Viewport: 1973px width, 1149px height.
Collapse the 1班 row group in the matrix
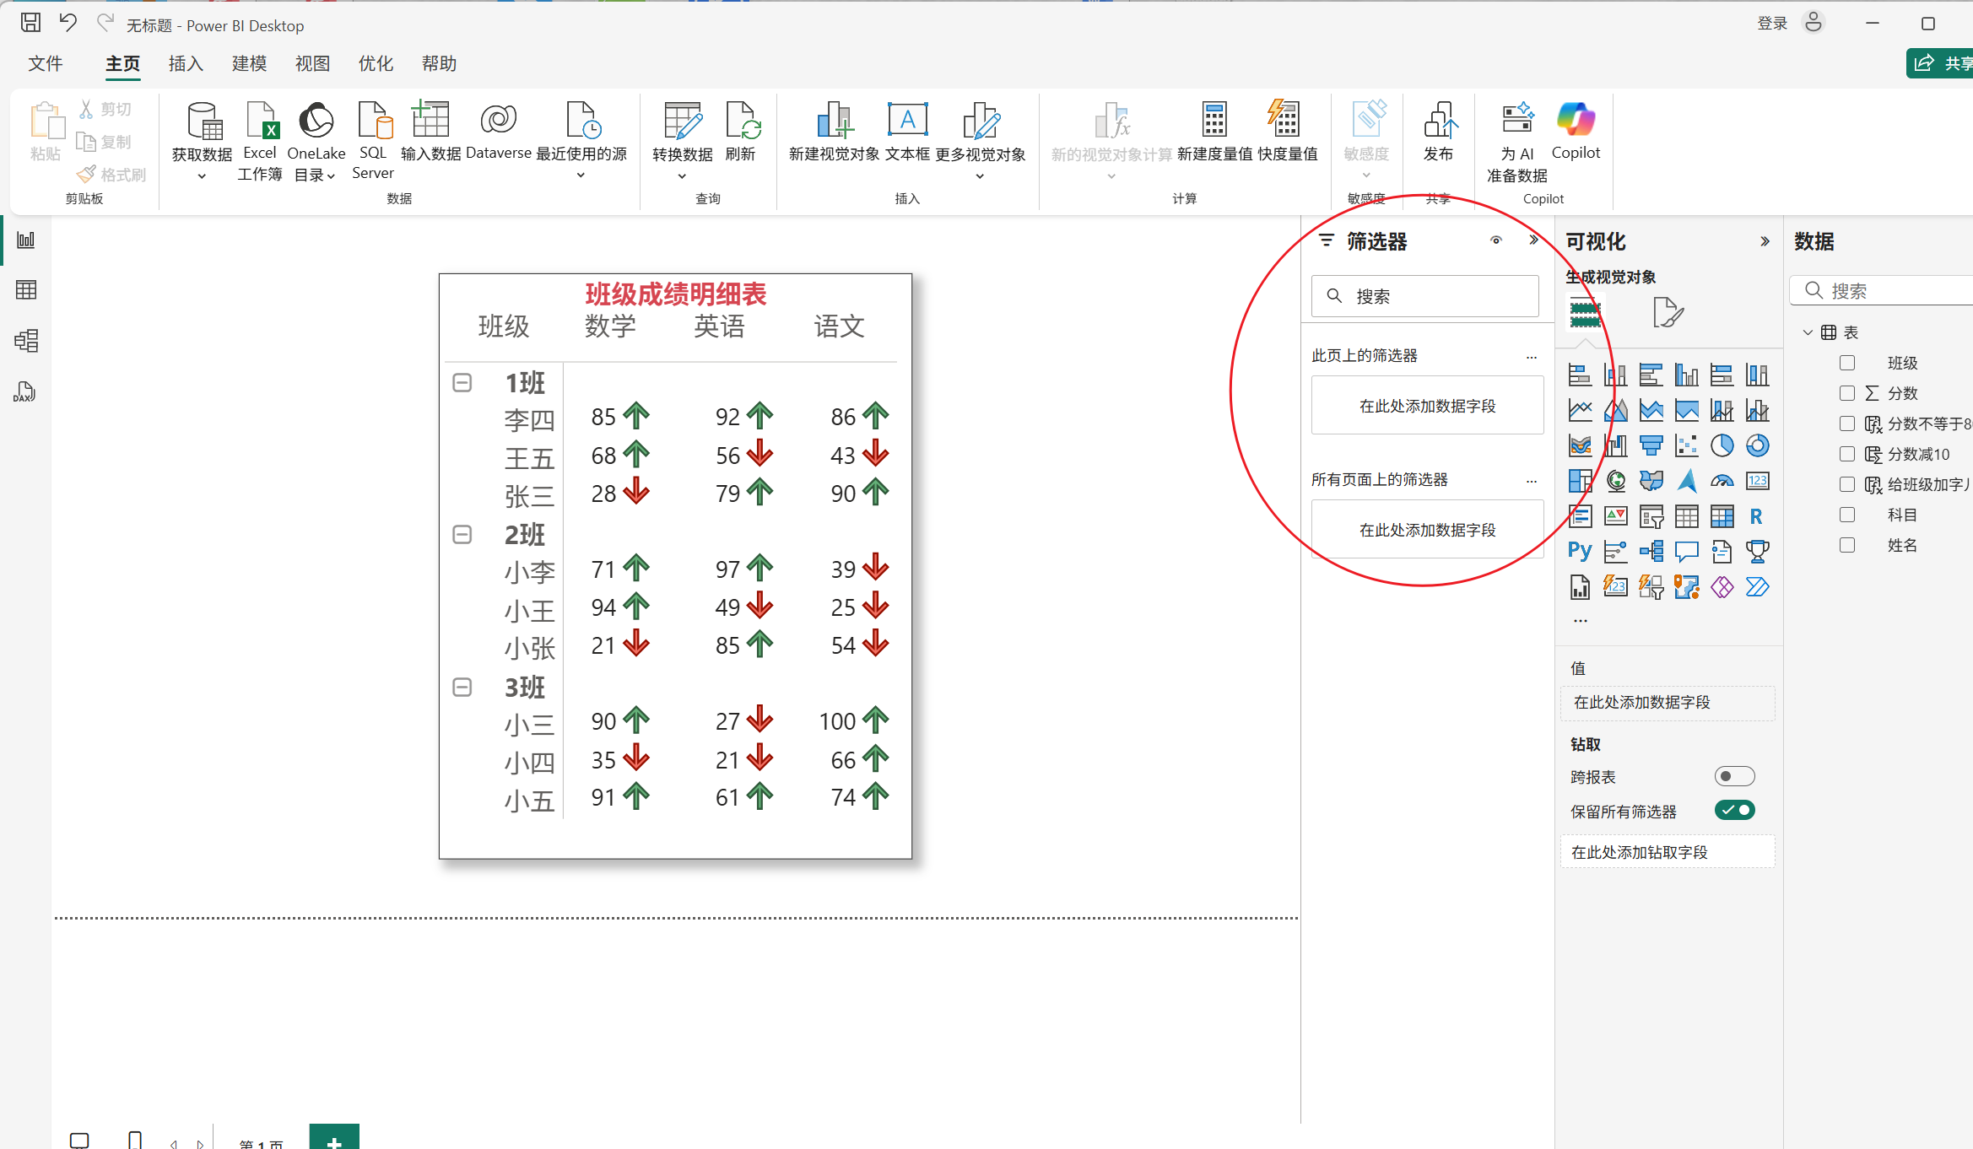click(x=462, y=383)
